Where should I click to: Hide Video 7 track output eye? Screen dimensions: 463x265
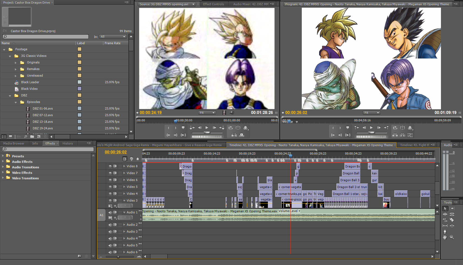[x=110, y=173]
